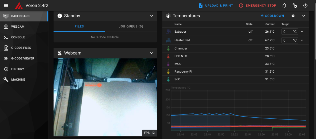The image size is (316, 139).
Task: Click the No G-Code available message
Action: (105, 37)
